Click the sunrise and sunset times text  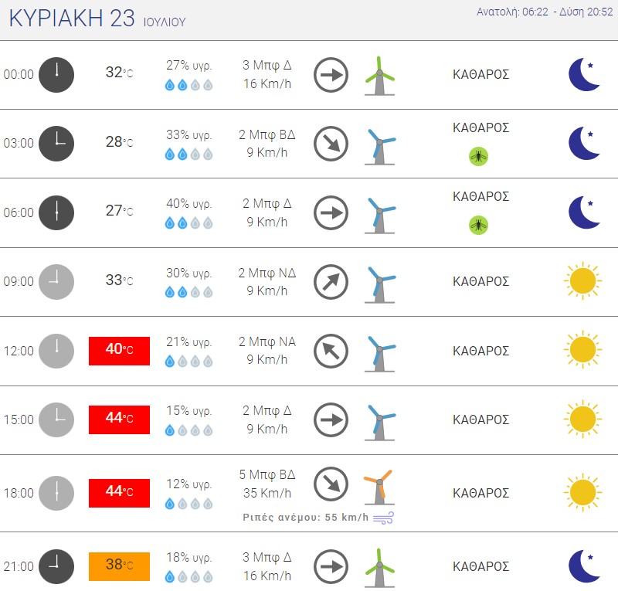tap(545, 12)
